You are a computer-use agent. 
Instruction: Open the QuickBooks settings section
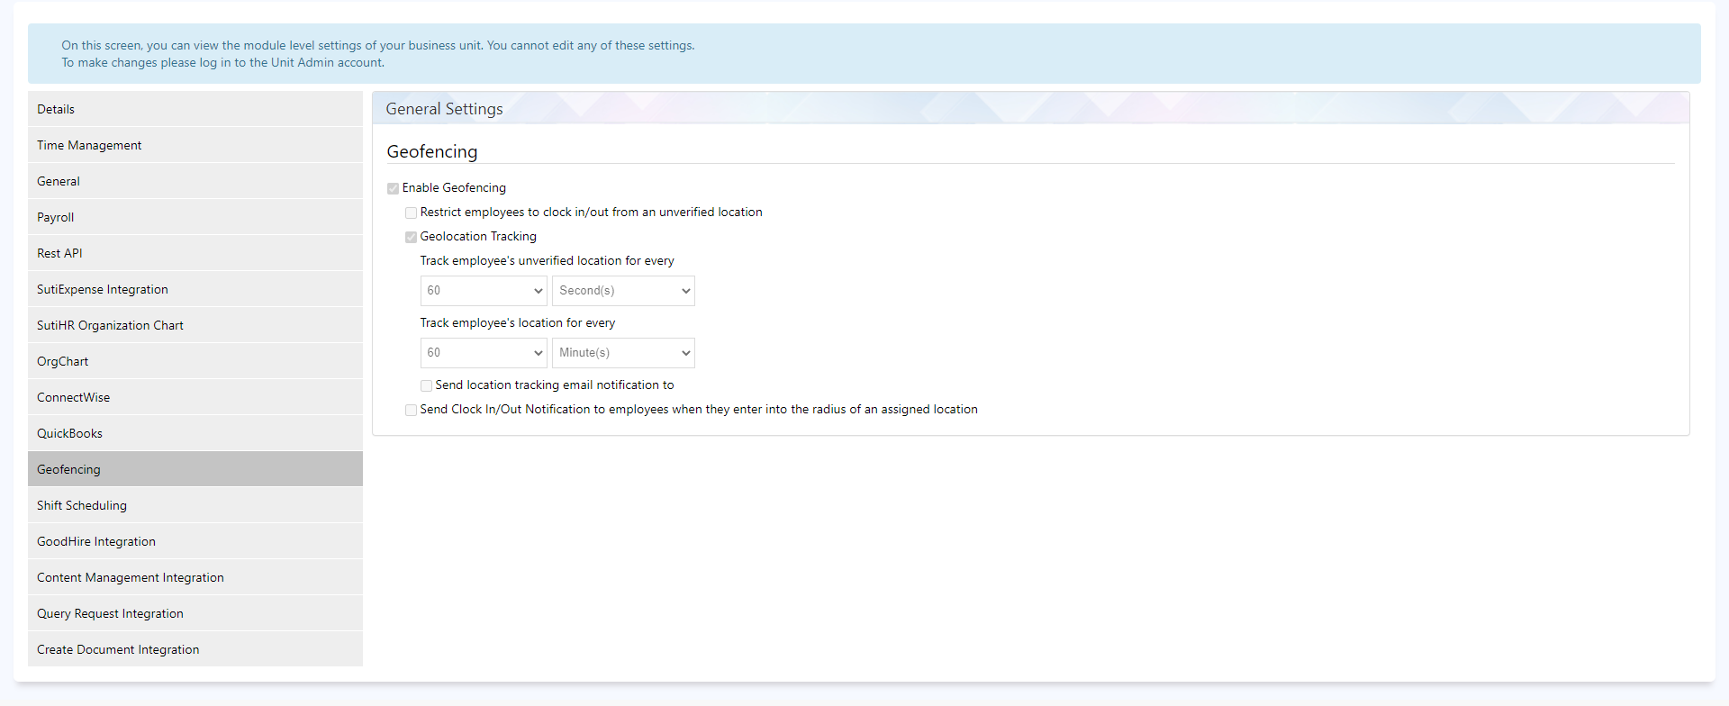(69, 433)
